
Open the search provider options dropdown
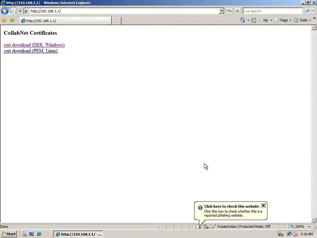(313, 11)
